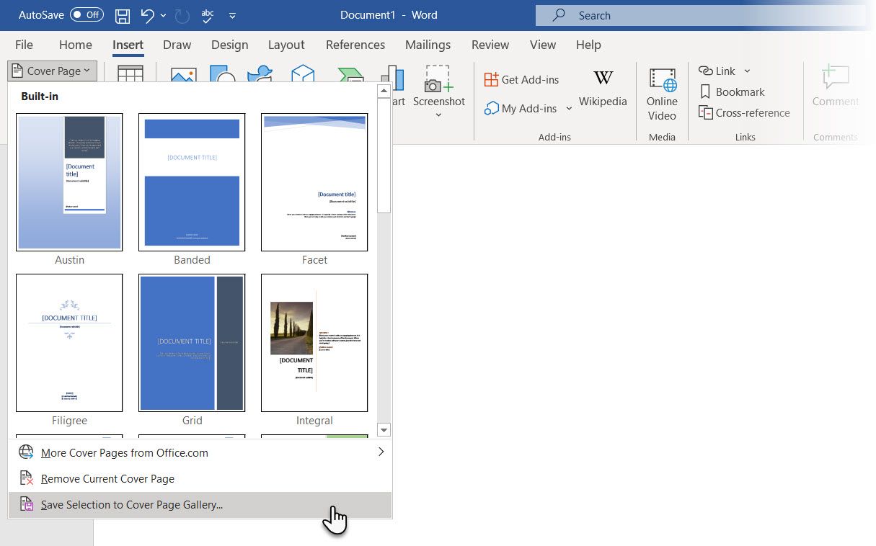Select Remove Current Cover Page

pos(107,479)
